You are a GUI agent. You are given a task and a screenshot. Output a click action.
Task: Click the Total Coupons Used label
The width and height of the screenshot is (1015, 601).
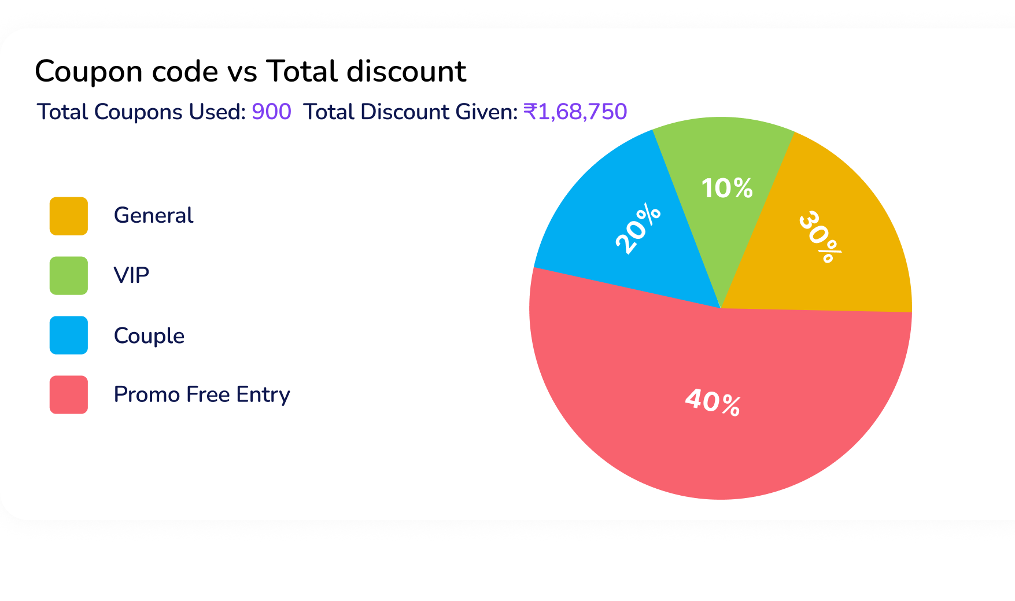[142, 112]
